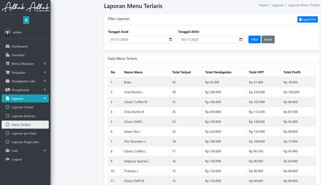
Task: Select Laporan per Kasir circle item
Action: coord(7,133)
